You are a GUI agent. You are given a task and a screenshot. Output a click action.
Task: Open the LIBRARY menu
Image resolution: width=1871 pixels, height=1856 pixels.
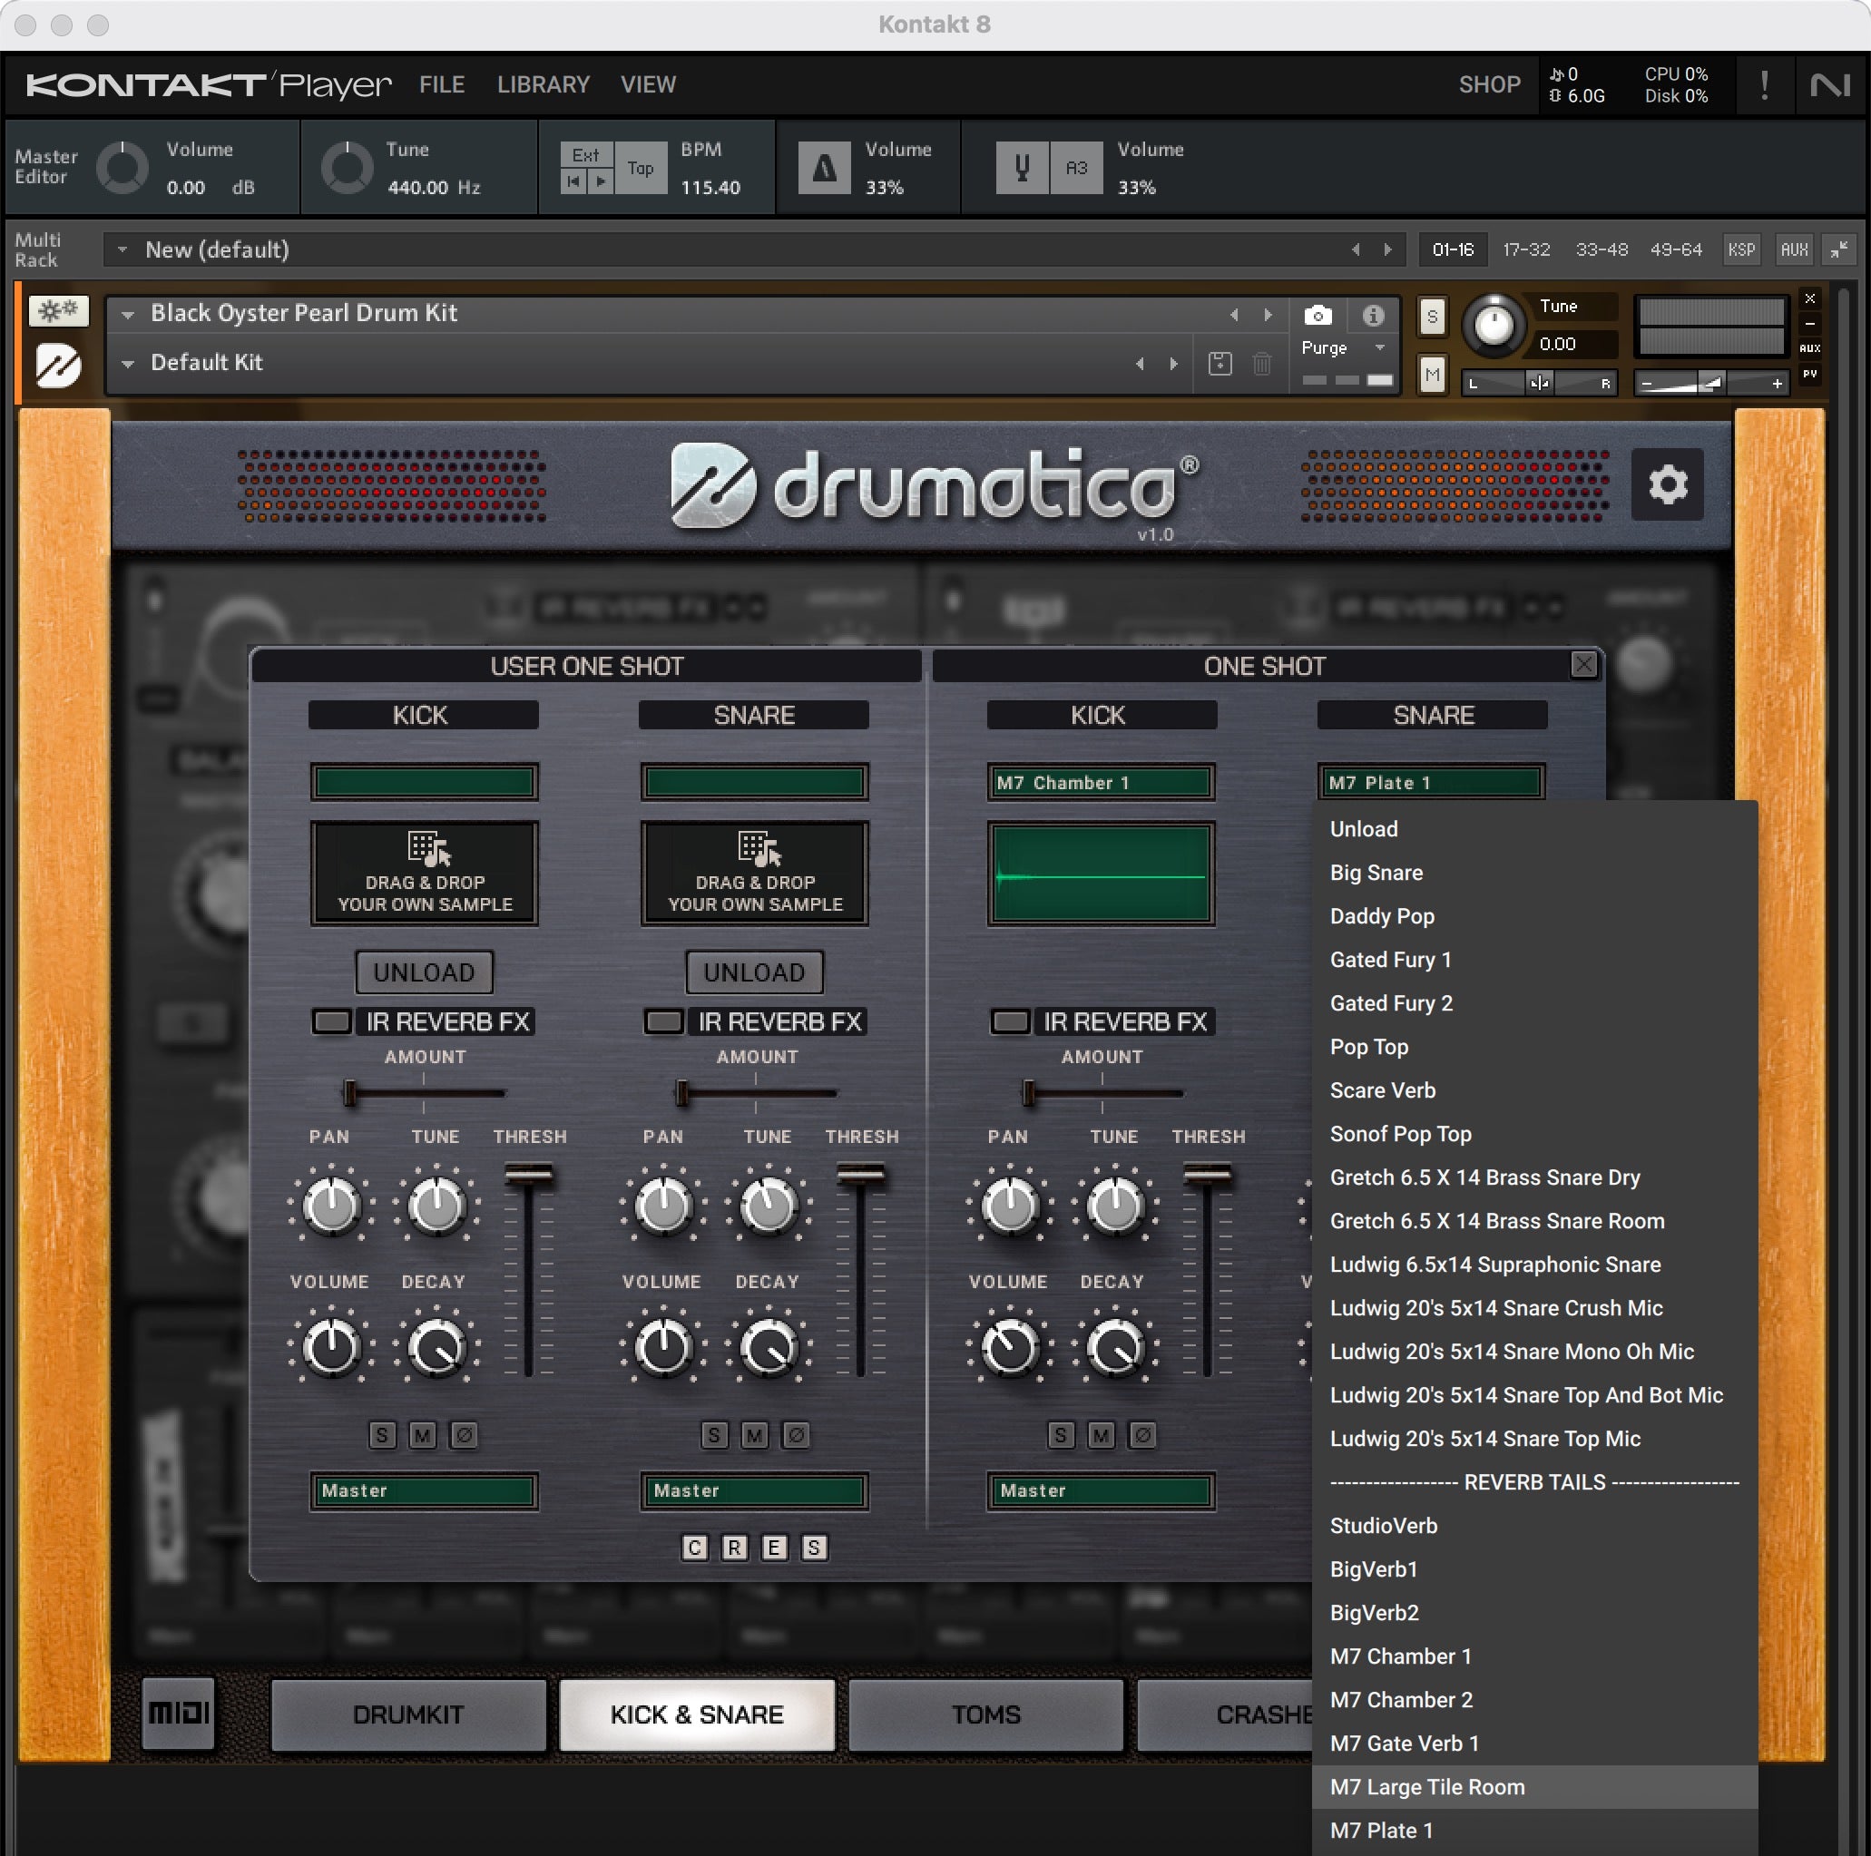544,85
